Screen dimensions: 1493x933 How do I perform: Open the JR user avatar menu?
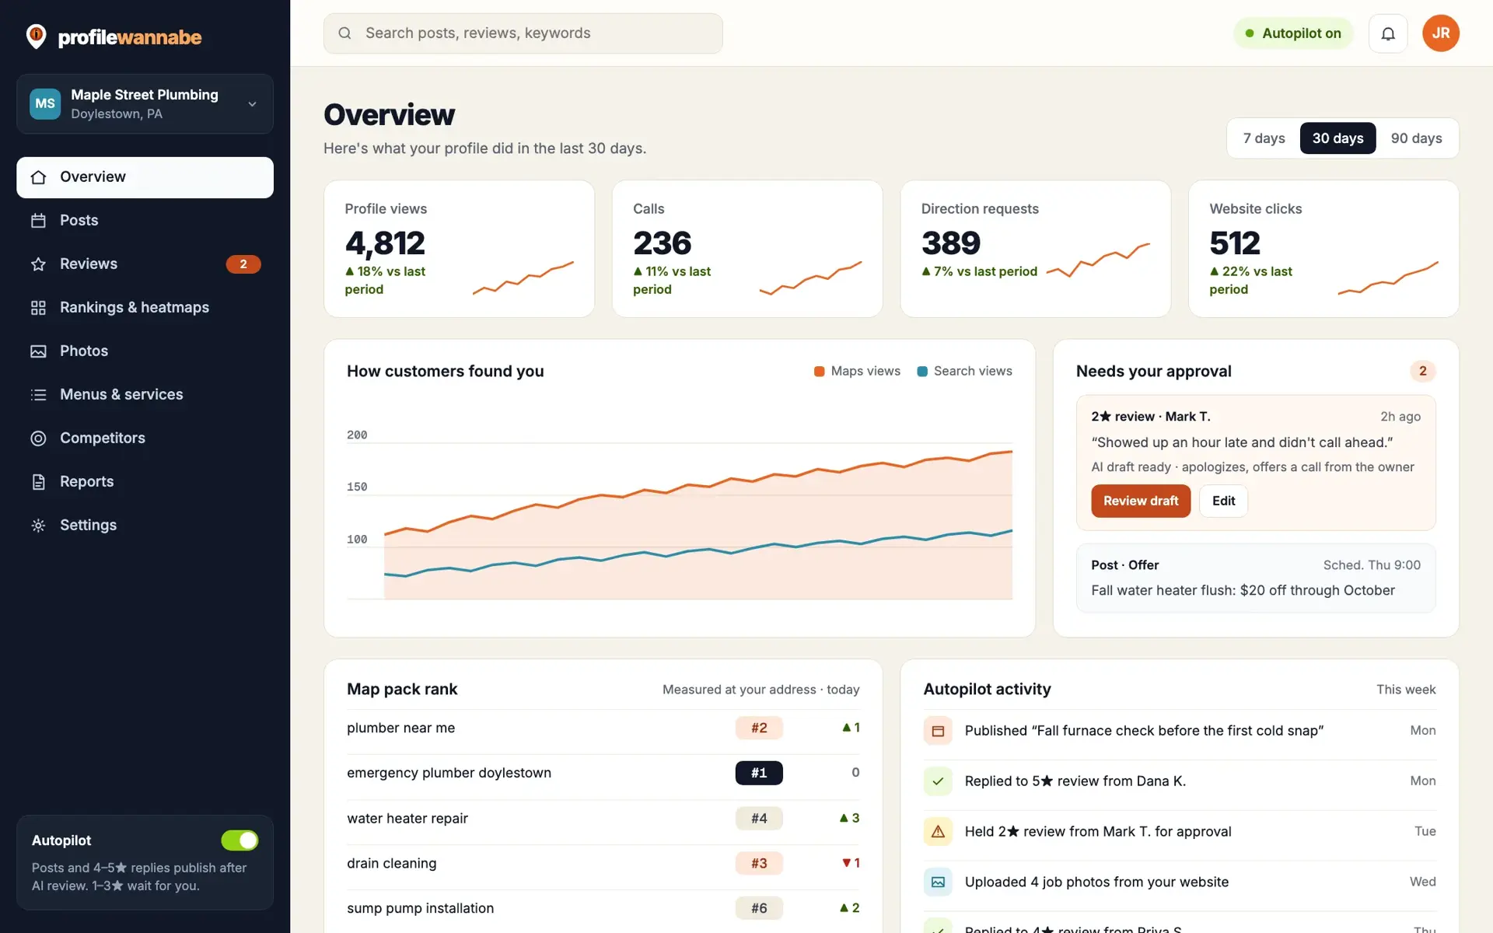1440,33
